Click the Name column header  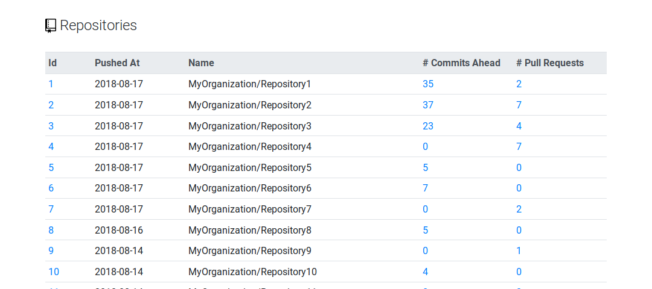(201, 63)
